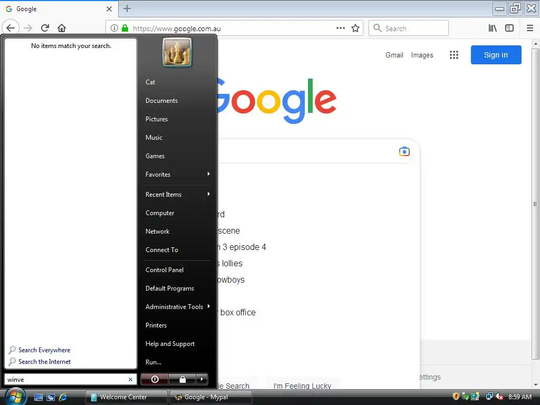Click the Start menu power button
This screenshot has width=540, height=405.
coord(155,379)
